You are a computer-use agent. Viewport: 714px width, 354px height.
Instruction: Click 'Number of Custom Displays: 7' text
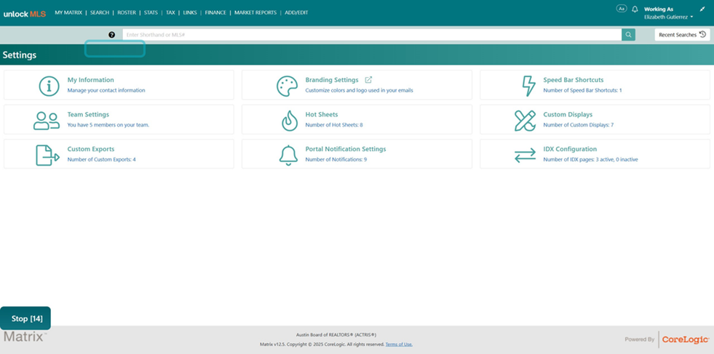click(579, 125)
